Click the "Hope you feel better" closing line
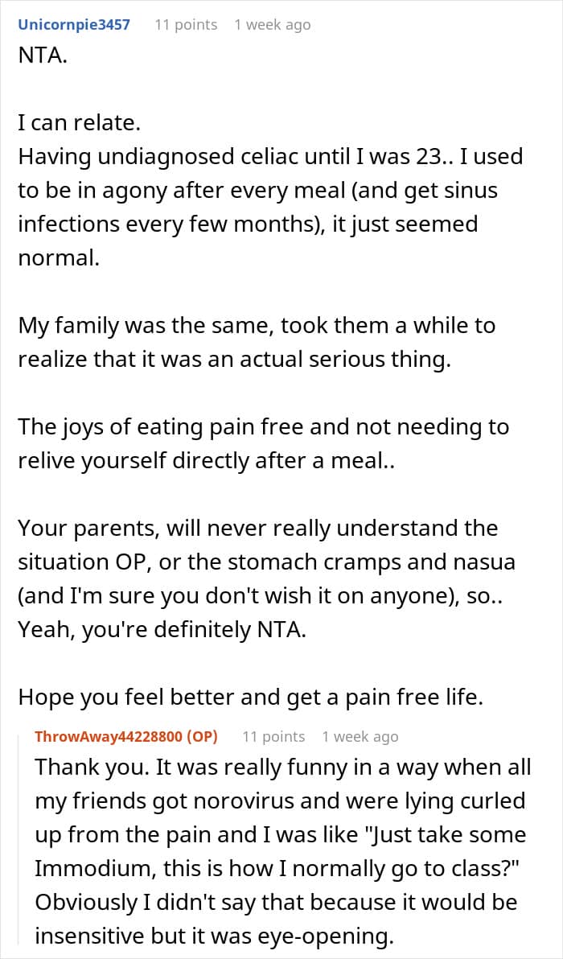This screenshot has width=563, height=959. point(251,698)
